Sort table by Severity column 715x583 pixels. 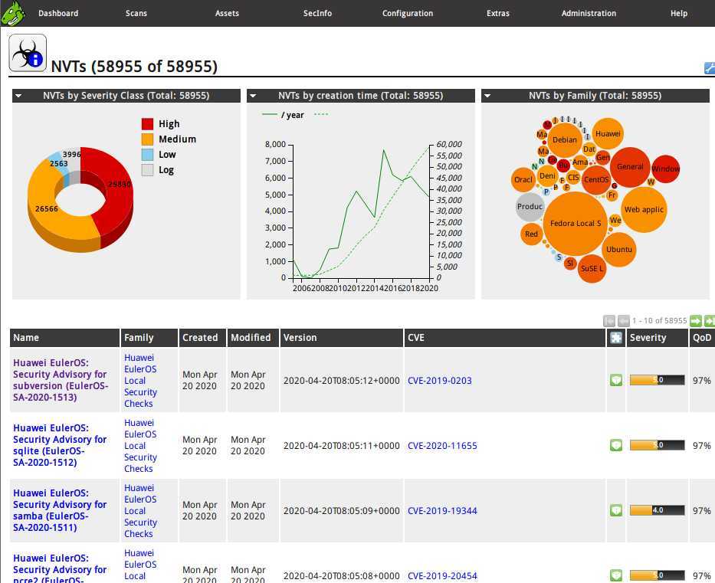click(x=648, y=338)
